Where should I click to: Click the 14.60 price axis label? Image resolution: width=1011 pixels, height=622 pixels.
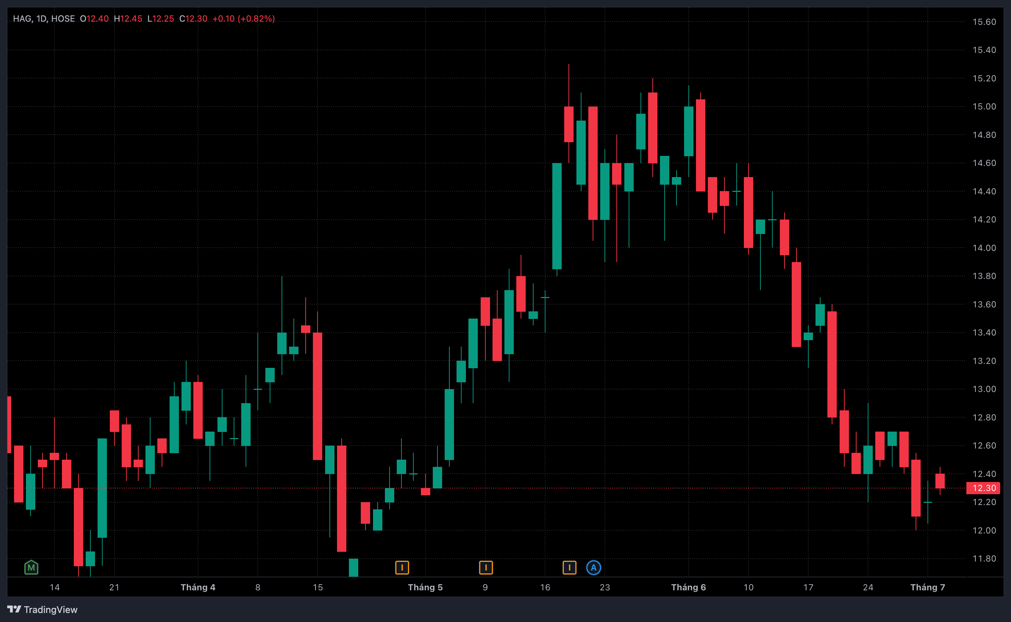(x=984, y=163)
